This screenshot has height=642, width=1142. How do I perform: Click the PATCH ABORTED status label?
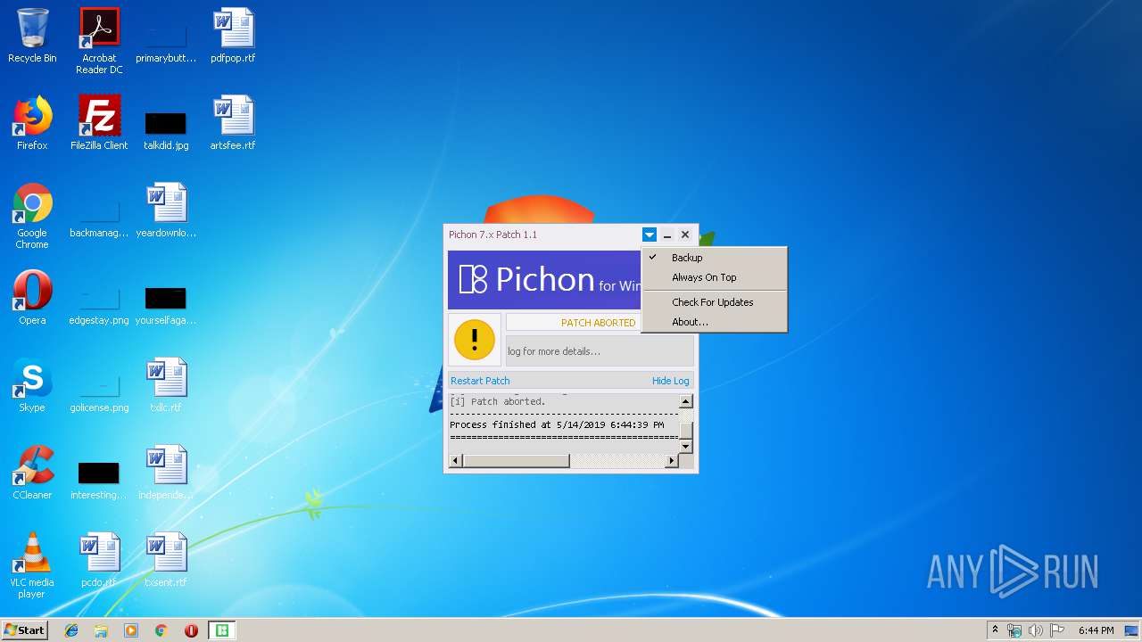coord(598,323)
